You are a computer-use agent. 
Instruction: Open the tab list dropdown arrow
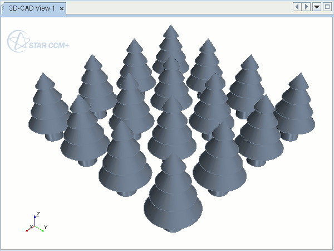click(317, 7)
